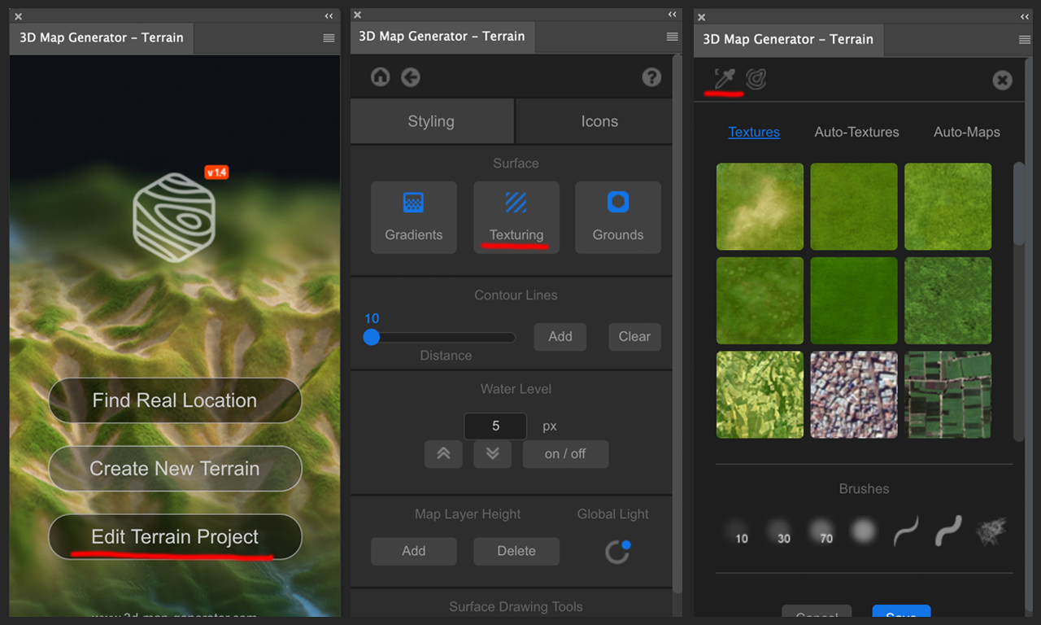Lower the water level with the down chevrons

(492, 454)
